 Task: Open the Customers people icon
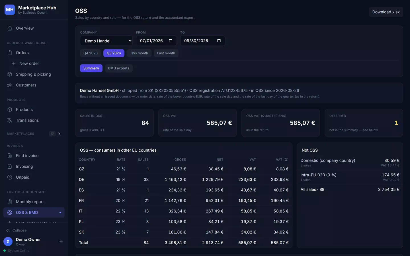pyautogui.click(x=10, y=85)
